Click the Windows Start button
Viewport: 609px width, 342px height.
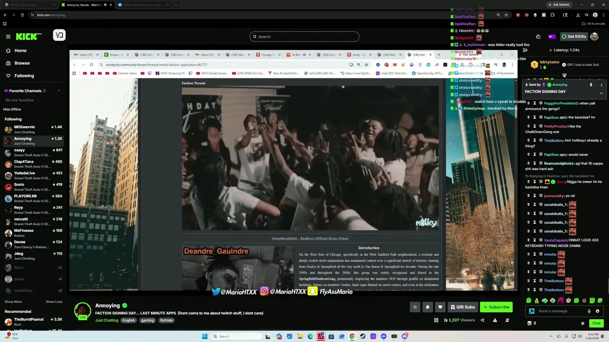(x=205, y=336)
